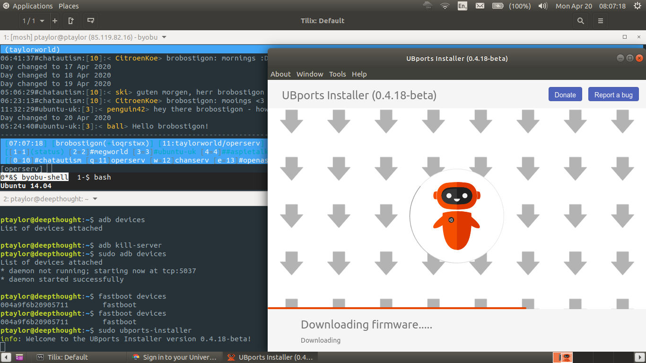Open the About menu

280,74
